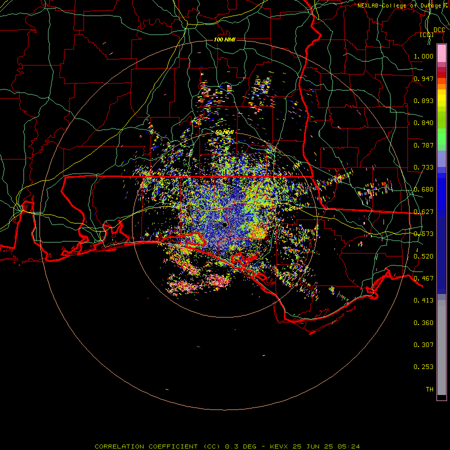Image resolution: width=450 pixels, height=450 pixels.
Task: Select the 1.000 value on the color scale
Action: pyautogui.click(x=423, y=56)
